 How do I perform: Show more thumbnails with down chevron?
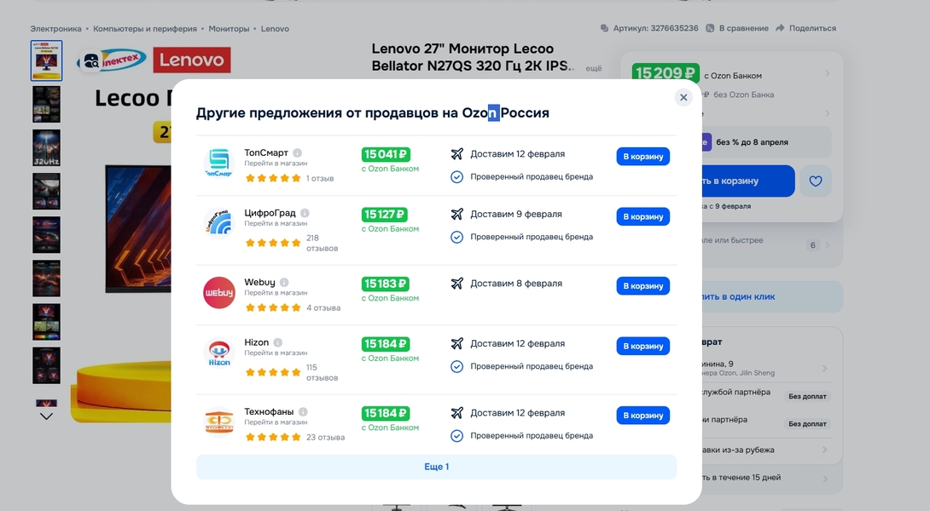point(46,416)
